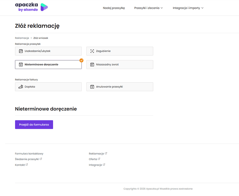Open Integracje footer link
The image size is (239, 196).
[95, 165]
